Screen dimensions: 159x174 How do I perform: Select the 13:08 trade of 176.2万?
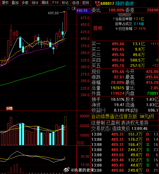(125, 139)
